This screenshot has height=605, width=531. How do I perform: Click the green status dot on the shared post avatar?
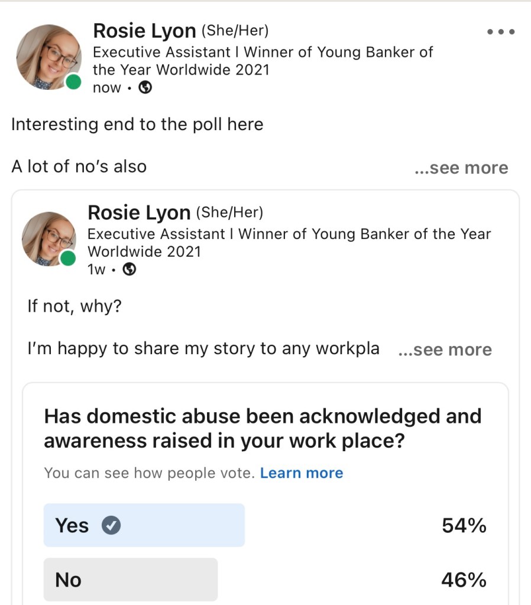click(x=68, y=258)
